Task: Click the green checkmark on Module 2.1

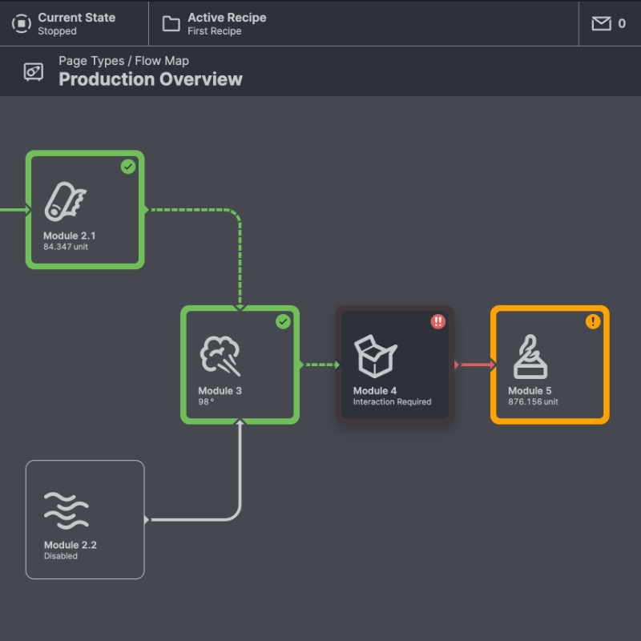Action: (x=128, y=167)
